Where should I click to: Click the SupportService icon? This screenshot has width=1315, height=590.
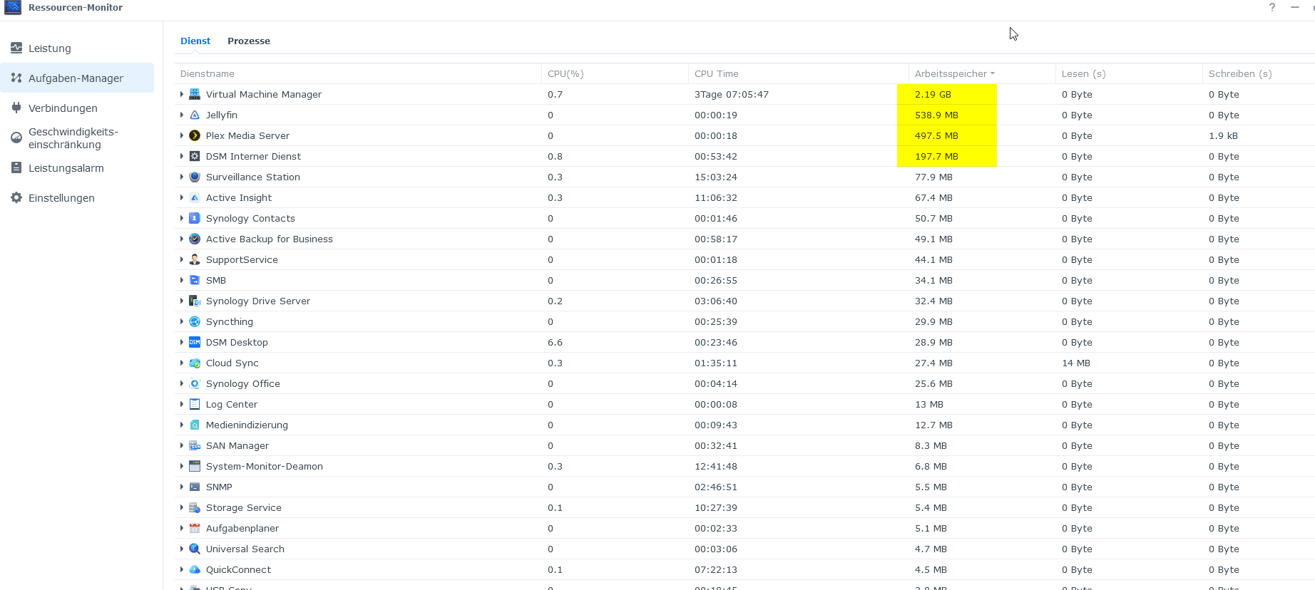click(195, 259)
